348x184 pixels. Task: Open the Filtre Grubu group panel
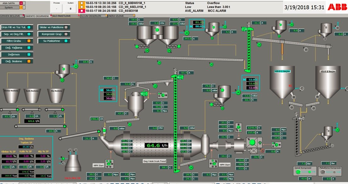point(16,41)
